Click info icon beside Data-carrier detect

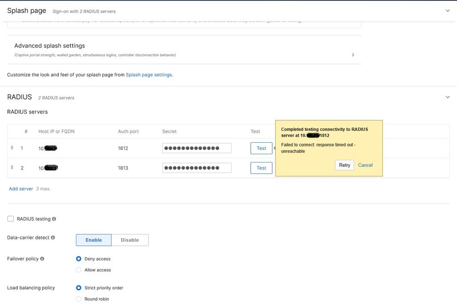pyautogui.click(x=53, y=238)
